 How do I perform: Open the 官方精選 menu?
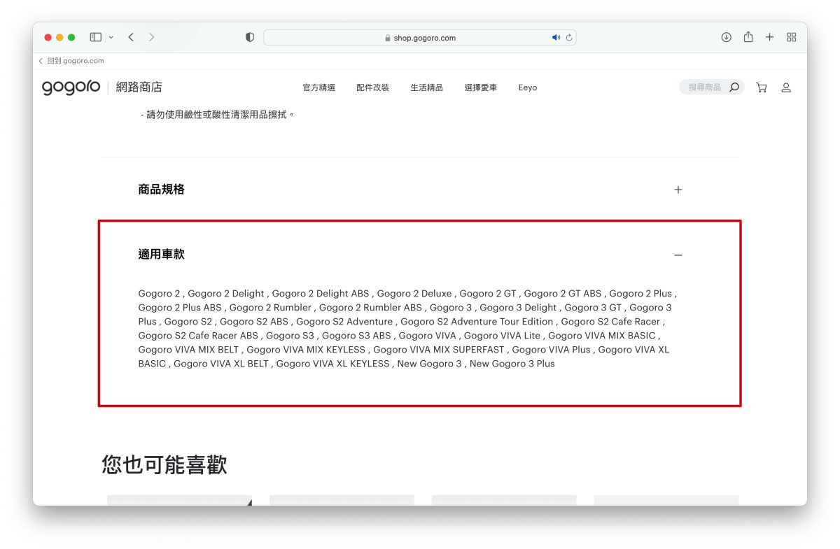[319, 87]
